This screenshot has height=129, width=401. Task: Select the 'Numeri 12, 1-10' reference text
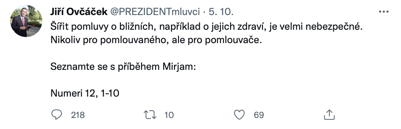pyautogui.click(x=85, y=93)
